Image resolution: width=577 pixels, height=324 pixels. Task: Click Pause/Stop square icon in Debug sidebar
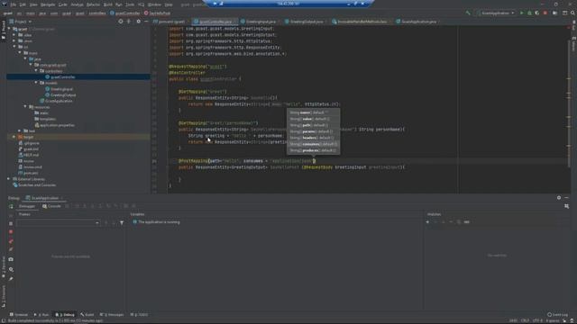11,223
